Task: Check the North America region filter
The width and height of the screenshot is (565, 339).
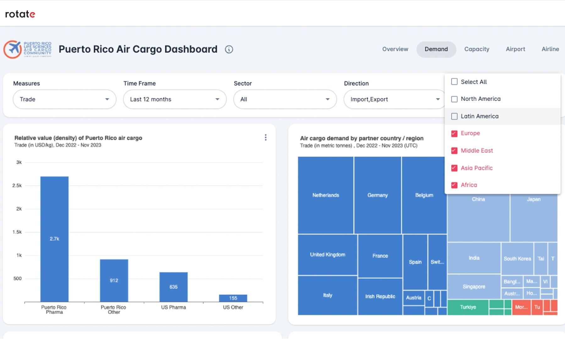Action: point(454,99)
